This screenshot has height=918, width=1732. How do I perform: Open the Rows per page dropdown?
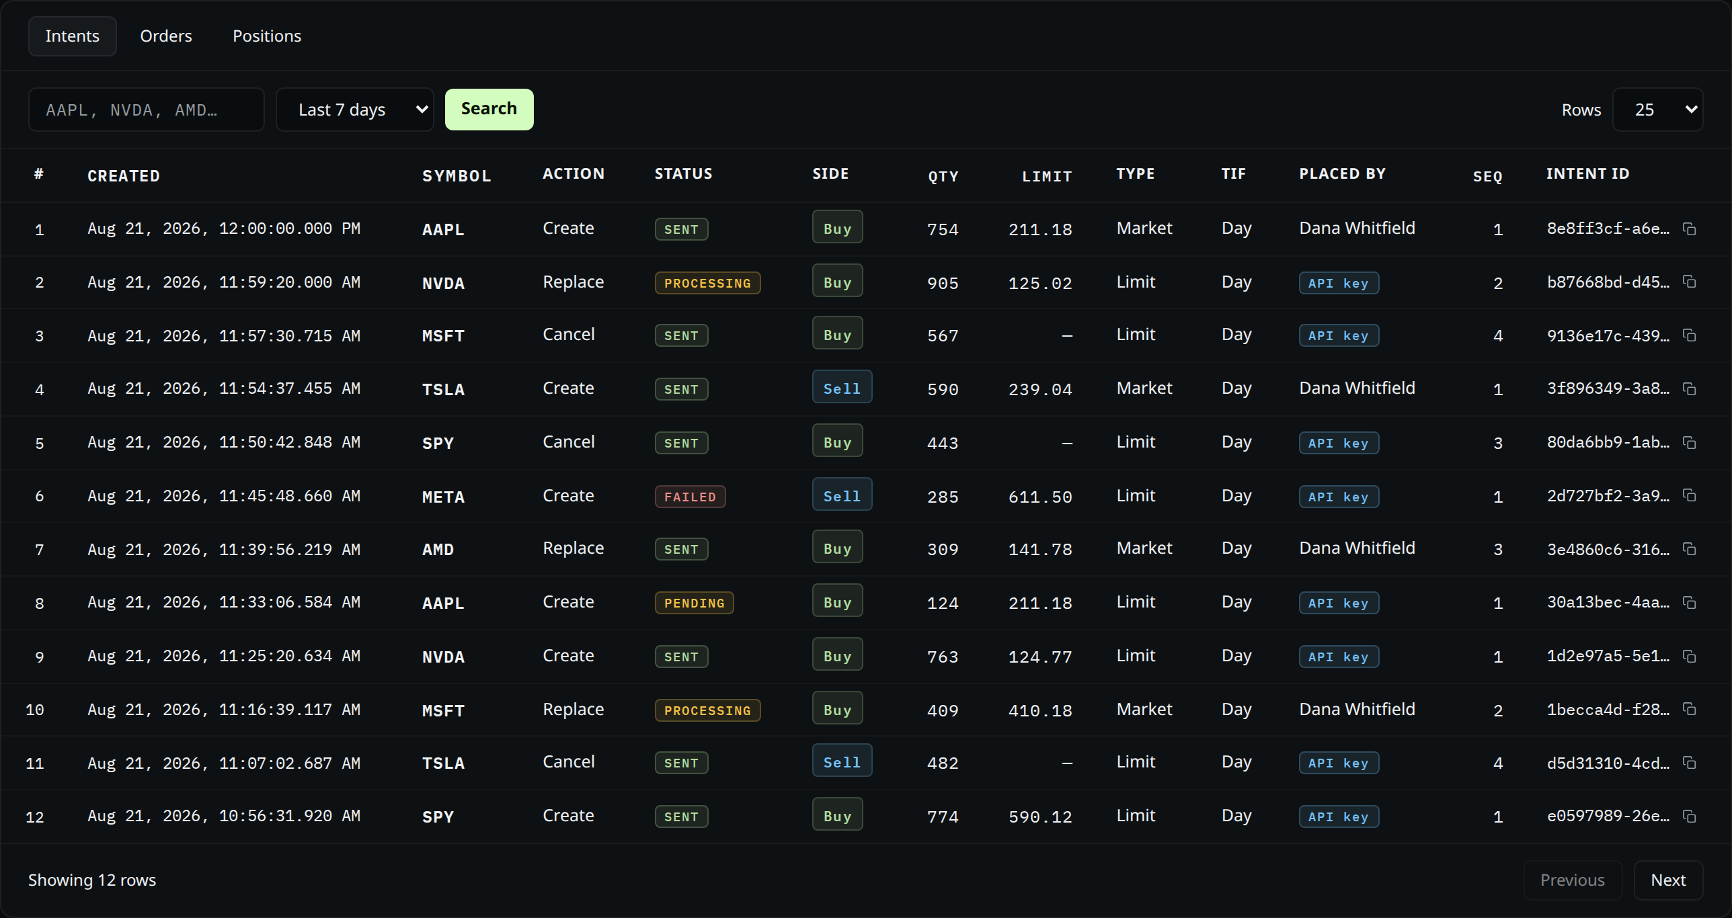1657,110
